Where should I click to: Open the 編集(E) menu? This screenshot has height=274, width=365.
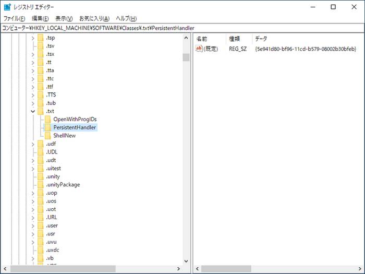tap(40, 18)
